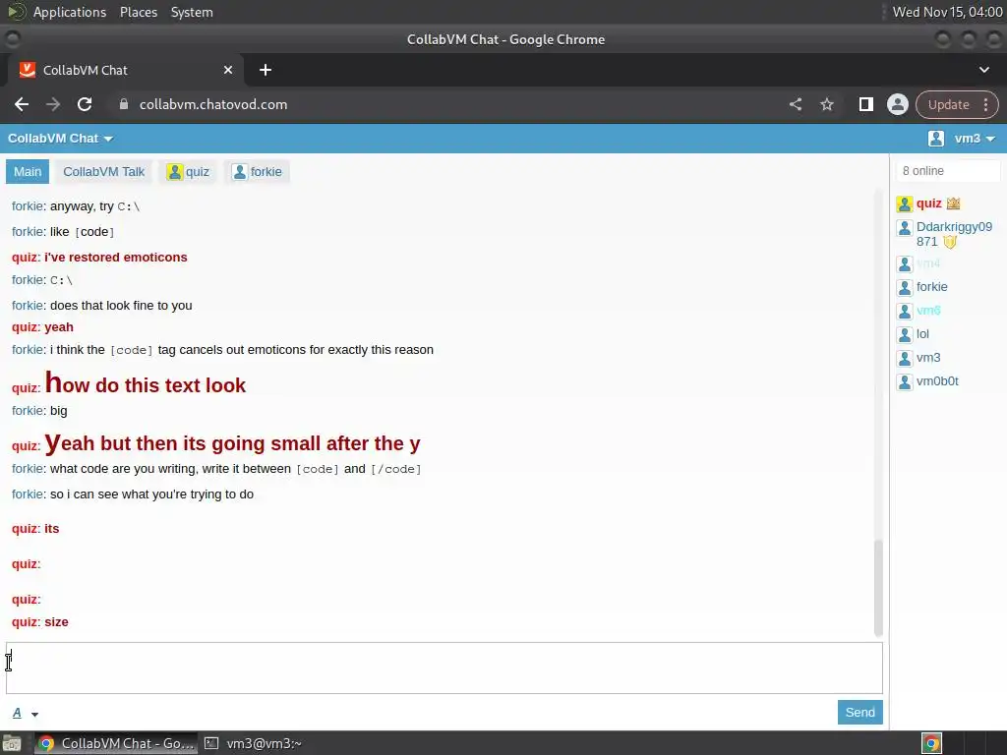1007x755 pixels.
Task: Click the clock Wed Nov 15
Action: [947, 12]
